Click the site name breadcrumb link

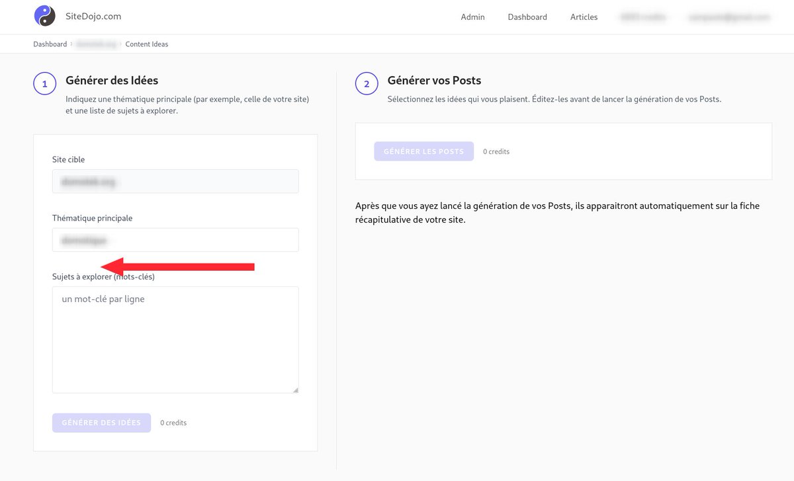tap(97, 44)
